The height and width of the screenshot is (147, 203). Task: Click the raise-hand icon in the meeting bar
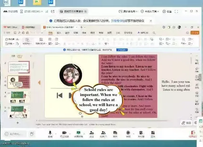click(32, 134)
